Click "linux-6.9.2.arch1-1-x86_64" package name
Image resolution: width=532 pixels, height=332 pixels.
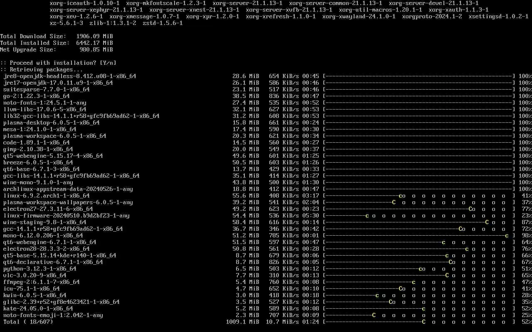[x=47, y=195]
